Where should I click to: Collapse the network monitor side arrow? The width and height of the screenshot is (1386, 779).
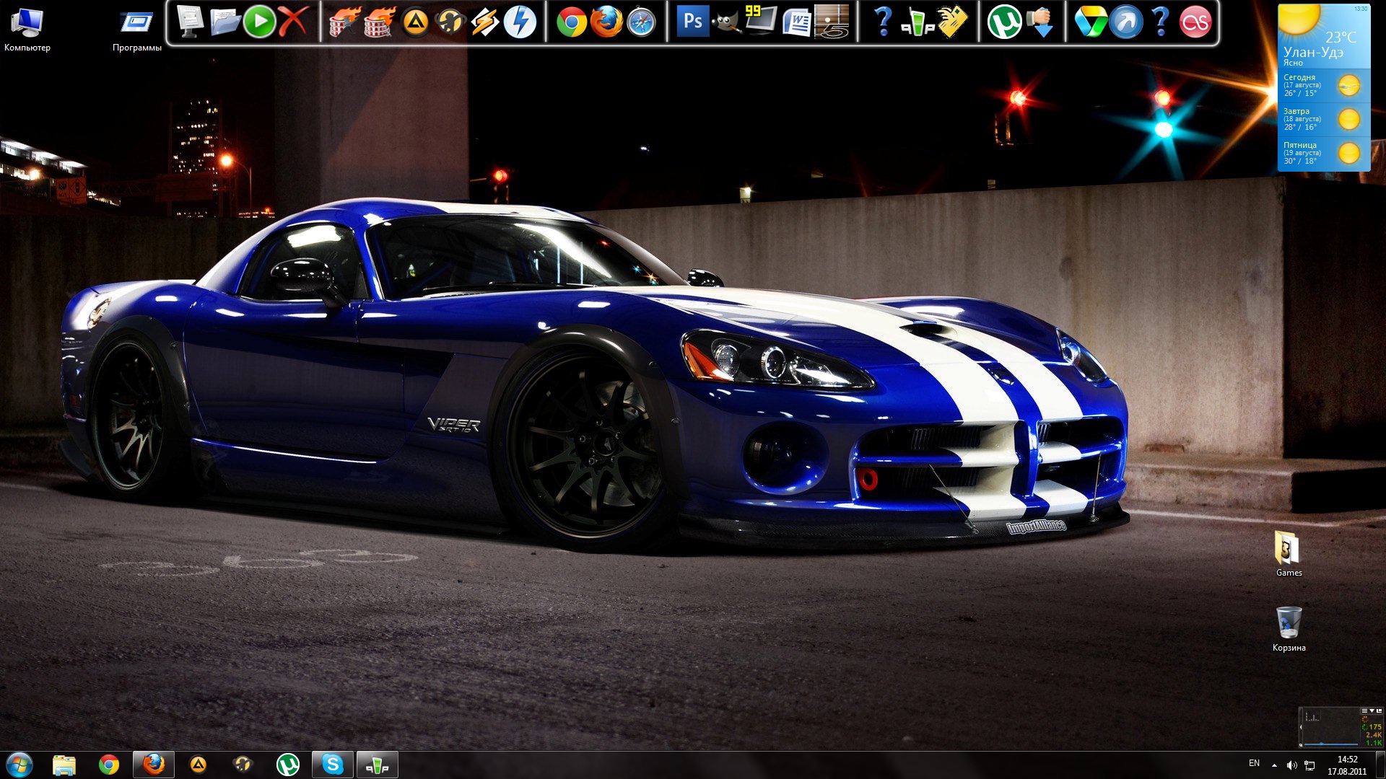1301,727
